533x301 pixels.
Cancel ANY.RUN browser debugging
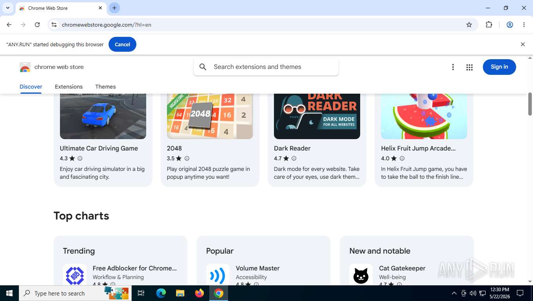tap(122, 44)
